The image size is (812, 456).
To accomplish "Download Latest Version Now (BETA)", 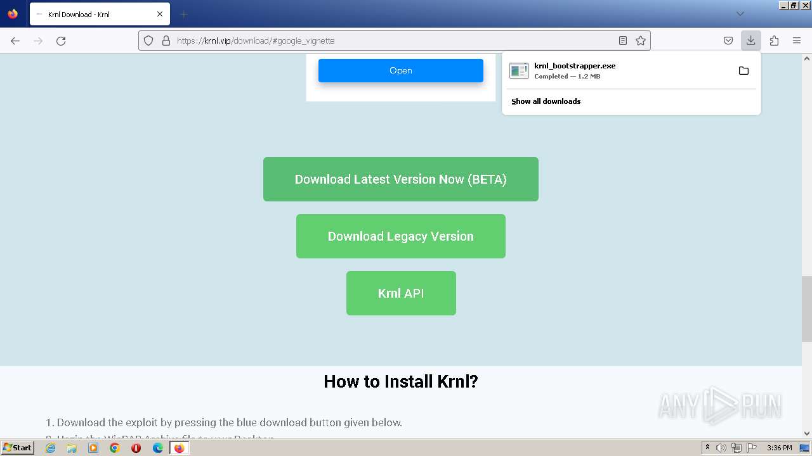I will (x=401, y=179).
